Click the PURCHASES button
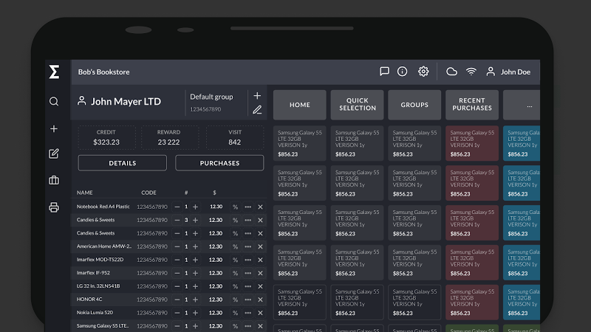This screenshot has width=591, height=332. (219, 163)
